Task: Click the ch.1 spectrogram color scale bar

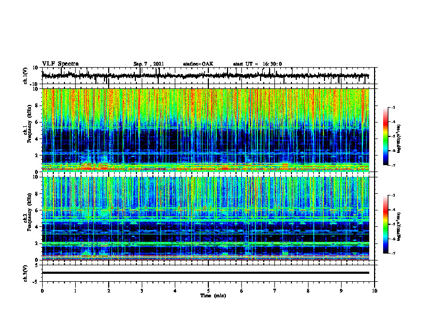Action: [386, 136]
